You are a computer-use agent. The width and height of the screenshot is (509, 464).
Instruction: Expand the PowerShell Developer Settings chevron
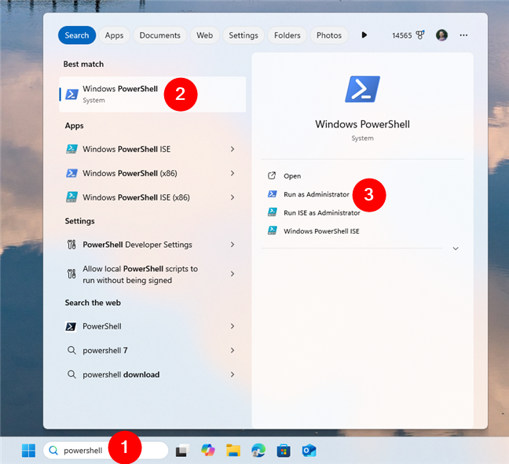coord(233,245)
